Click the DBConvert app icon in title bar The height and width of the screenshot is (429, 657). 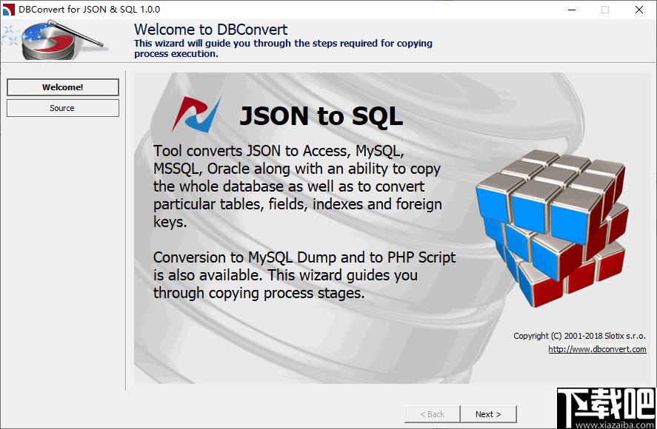pos(9,10)
